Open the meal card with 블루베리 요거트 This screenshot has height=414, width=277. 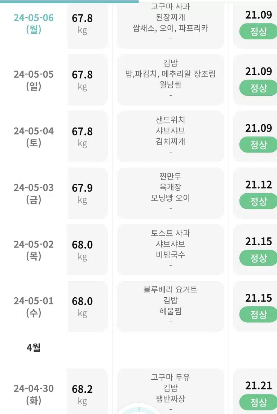(x=171, y=307)
